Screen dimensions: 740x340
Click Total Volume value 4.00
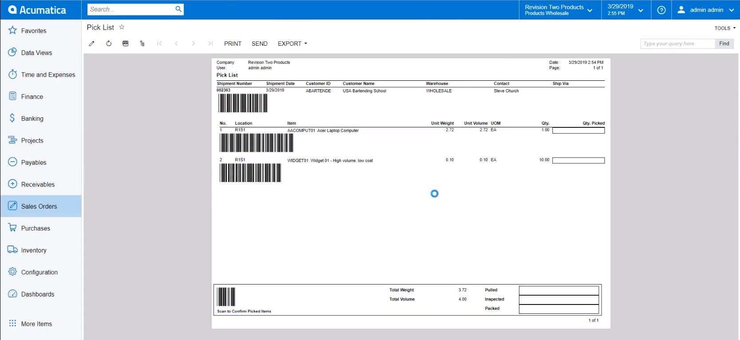(x=463, y=299)
